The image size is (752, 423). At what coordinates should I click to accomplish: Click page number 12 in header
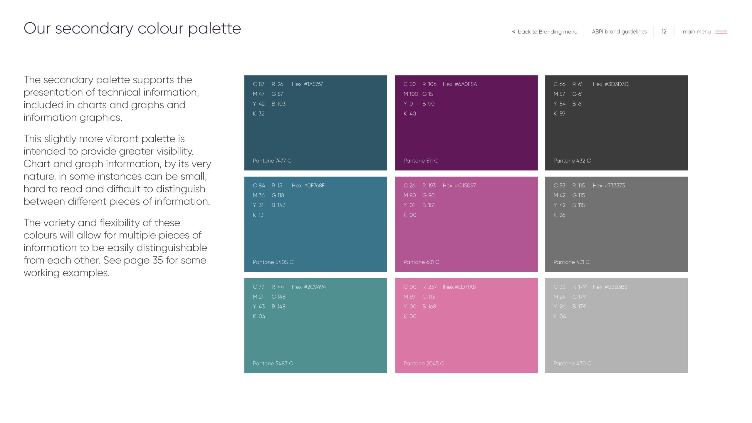click(664, 31)
